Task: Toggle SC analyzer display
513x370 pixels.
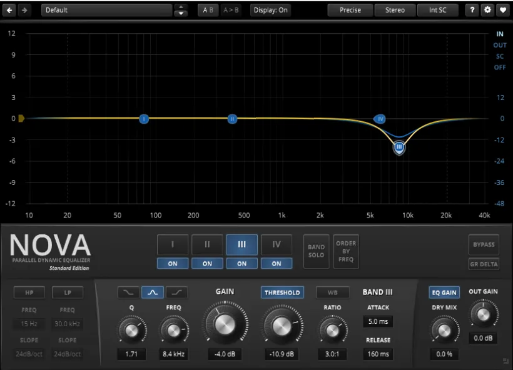Action: (x=500, y=56)
